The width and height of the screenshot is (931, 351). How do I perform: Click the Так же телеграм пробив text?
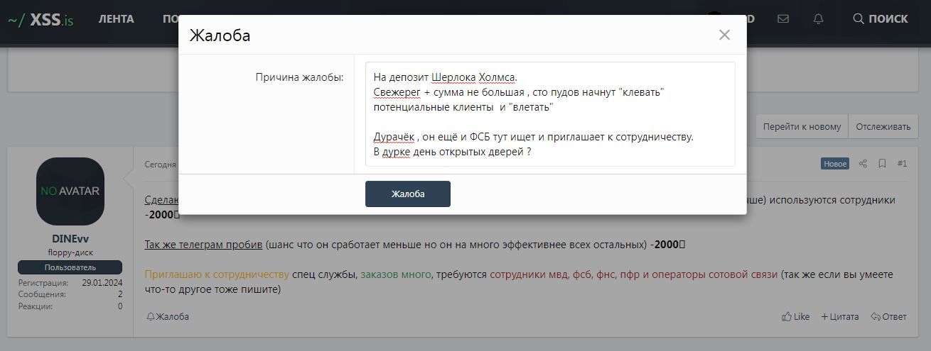pos(203,245)
